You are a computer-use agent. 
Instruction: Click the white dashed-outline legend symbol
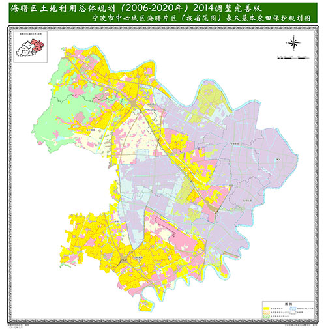[x=293, y=313]
